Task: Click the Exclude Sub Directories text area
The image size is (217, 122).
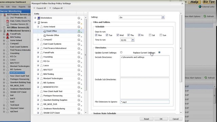Action: click(x=145, y=88)
